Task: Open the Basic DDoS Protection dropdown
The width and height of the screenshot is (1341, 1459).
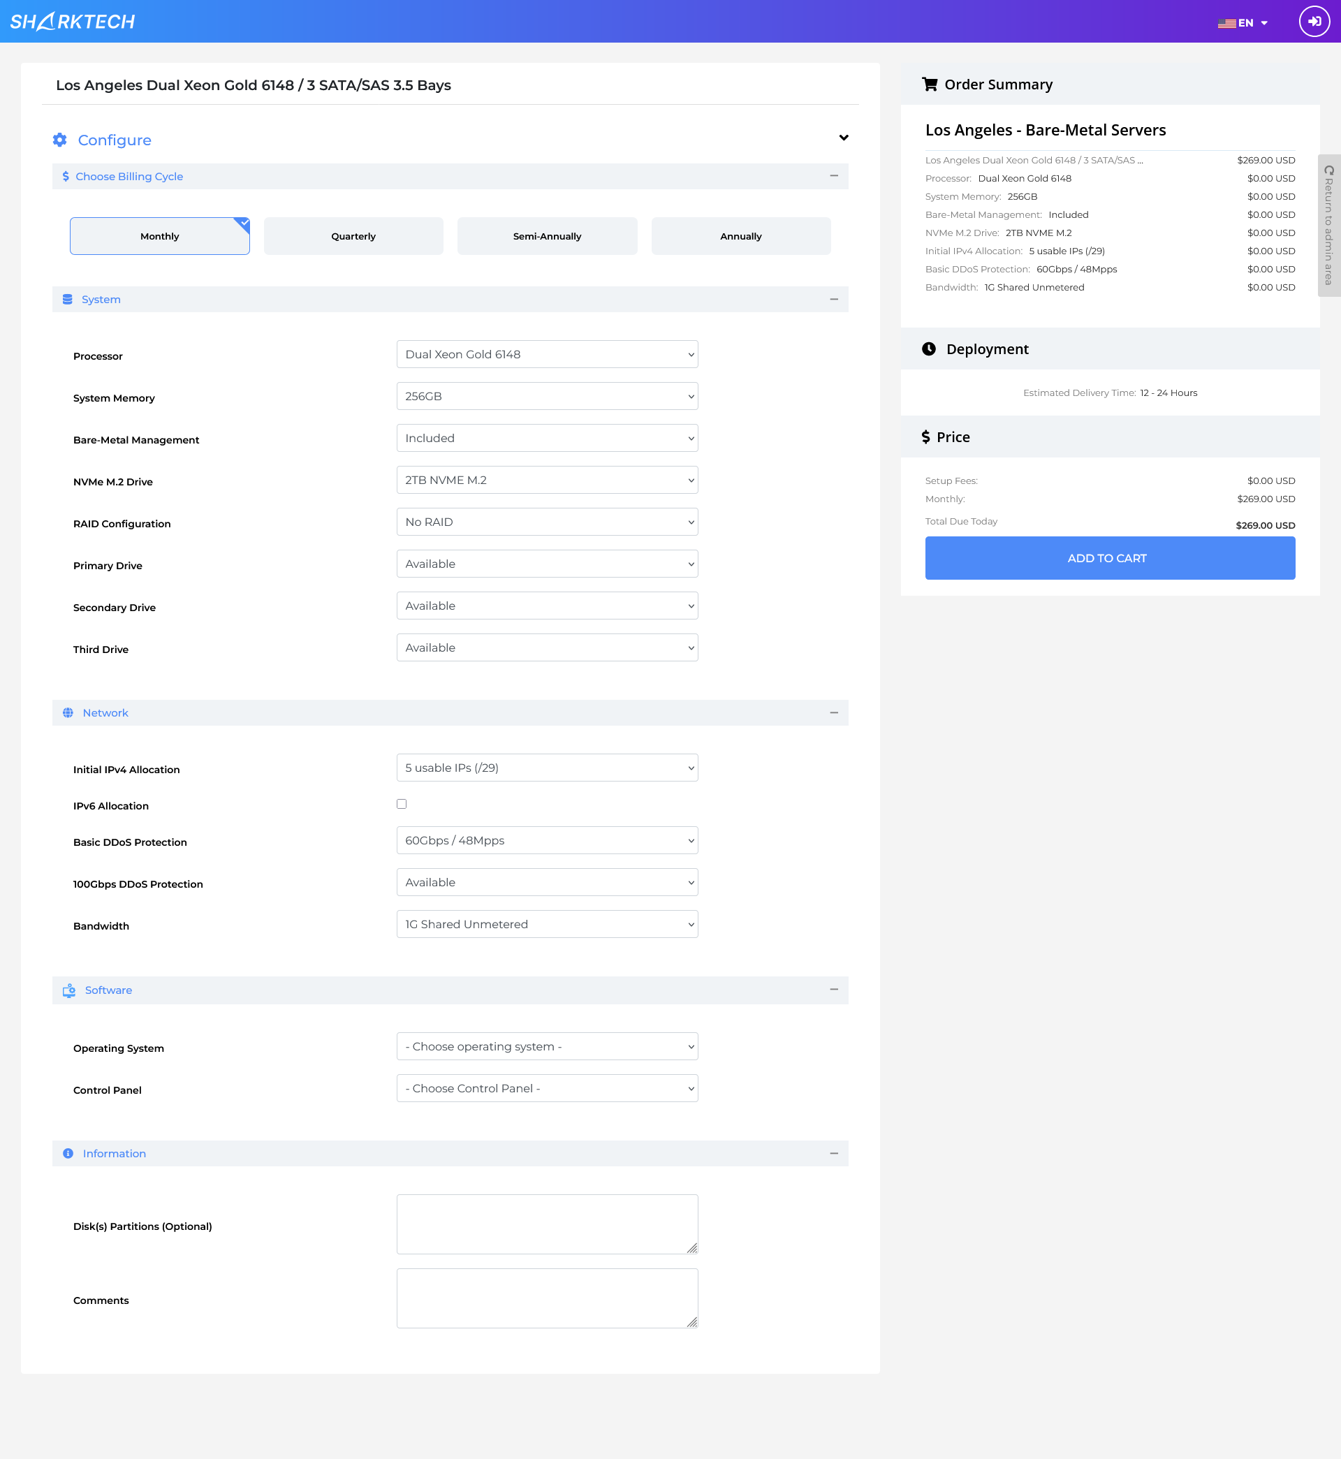Action: 547,840
